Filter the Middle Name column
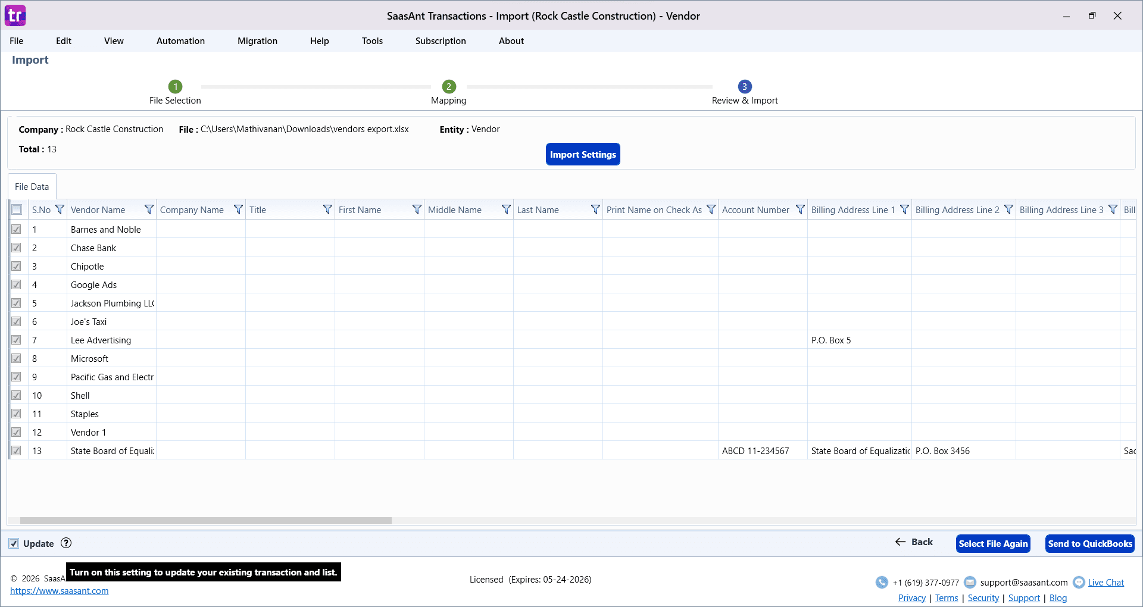This screenshot has width=1143, height=607. click(x=506, y=209)
